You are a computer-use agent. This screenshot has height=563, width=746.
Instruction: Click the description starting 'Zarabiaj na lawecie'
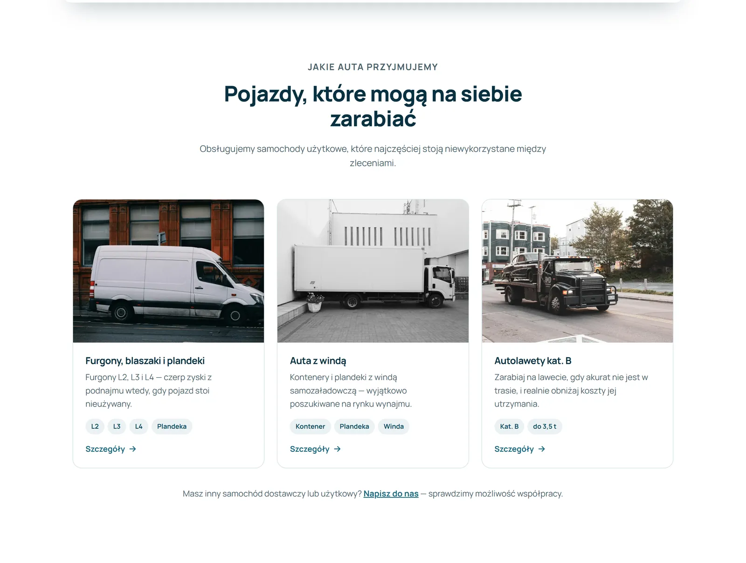pyautogui.click(x=571, y=390)
